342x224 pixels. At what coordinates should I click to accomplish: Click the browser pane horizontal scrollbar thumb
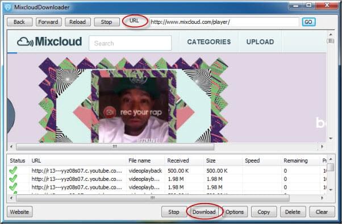115,147
